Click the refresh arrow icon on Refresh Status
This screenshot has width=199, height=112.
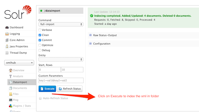point(60,89)
